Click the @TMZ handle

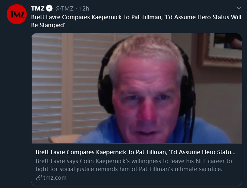pos(64,8)
